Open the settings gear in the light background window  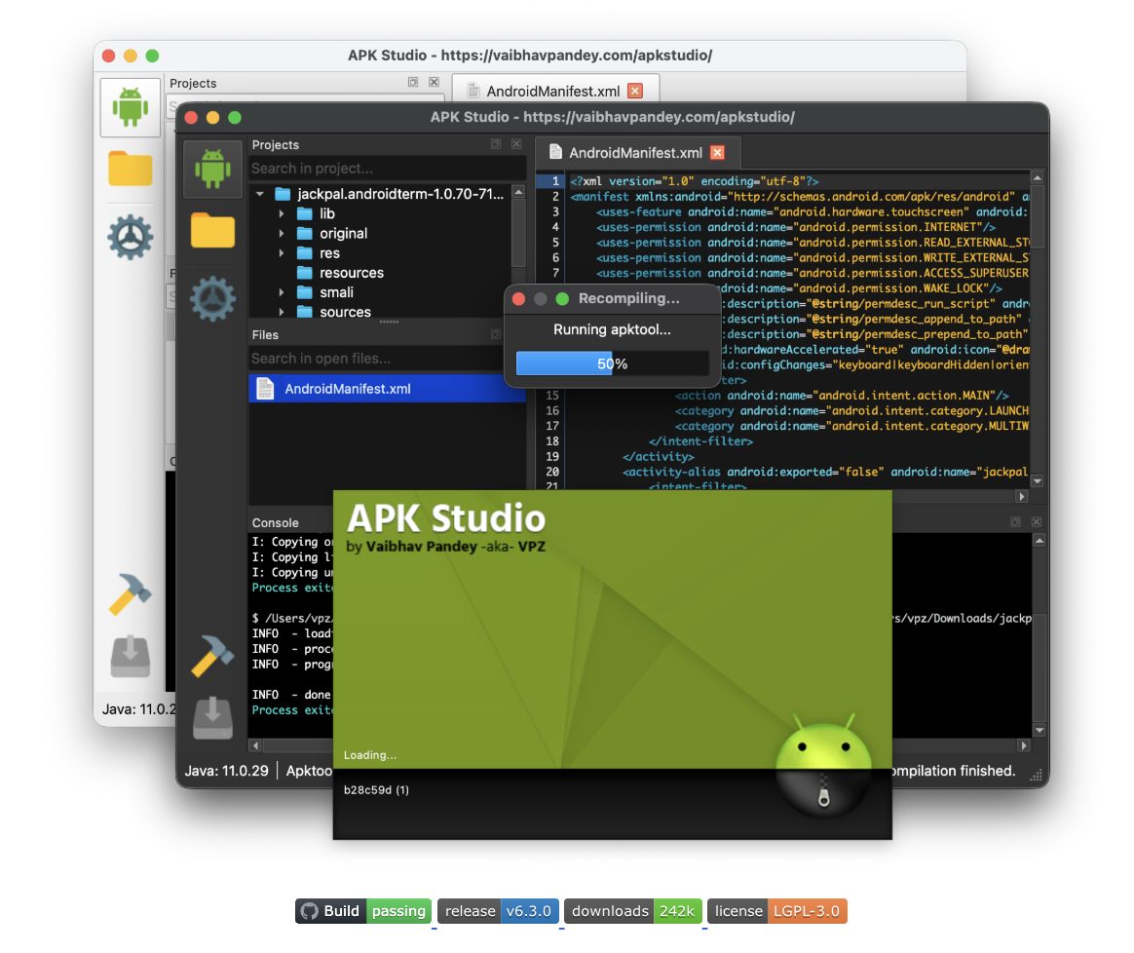[x=131, y=237]
